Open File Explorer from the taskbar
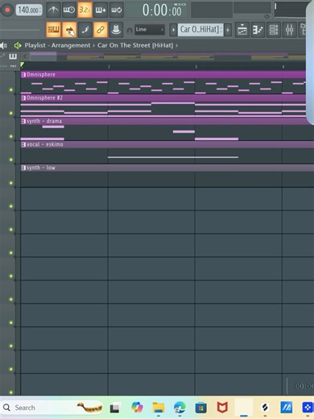Screen dimensions: 314x419 159,408
